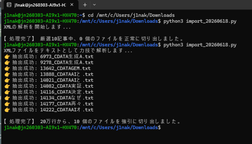This screenshot has height=144, width=252.
Task: Click file name '14082_CDATA実証.txt'
Action: pos(67,86)
